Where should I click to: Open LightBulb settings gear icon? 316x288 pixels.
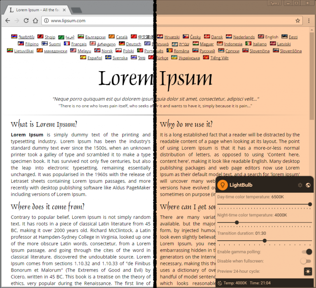pyautogui.click(x=300, y=185)
